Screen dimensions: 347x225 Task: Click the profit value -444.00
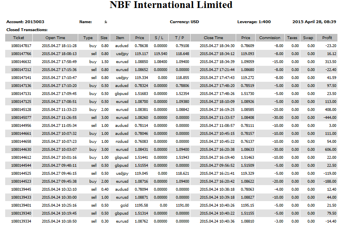pyautogui.click(x=330, y=117)
